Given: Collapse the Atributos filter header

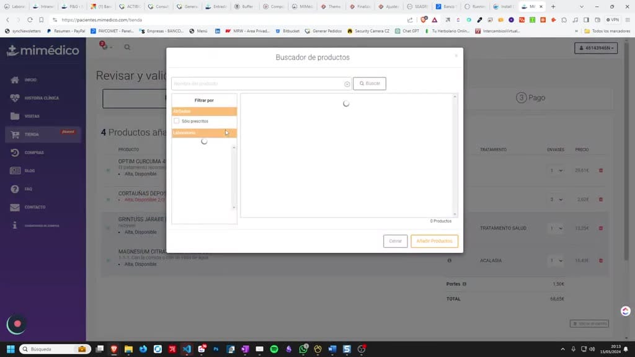Looking at the screenshot, I should pos(204,112).
